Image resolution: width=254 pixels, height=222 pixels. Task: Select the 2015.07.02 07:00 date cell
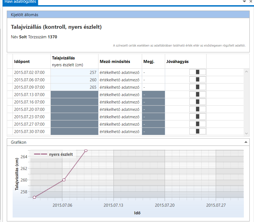pyautogui.click(x=32, y=72)
